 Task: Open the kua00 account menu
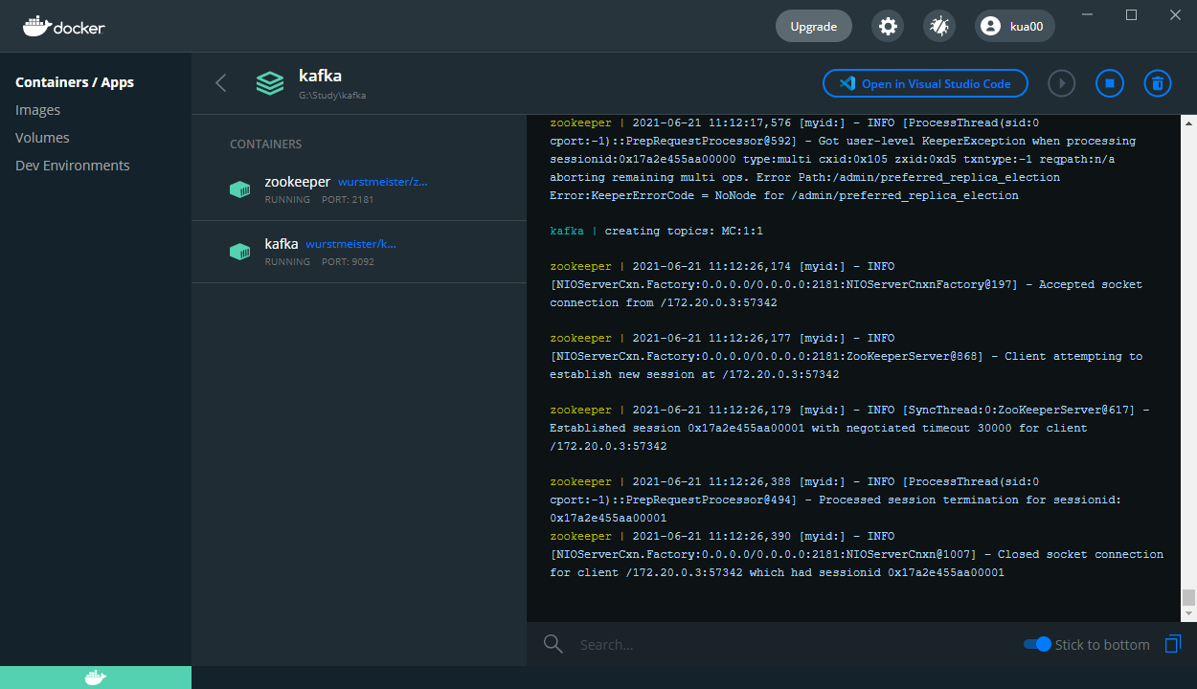point(1015,27)
